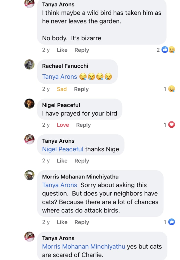
Task: Like Tanya's wild bird comment
Action: point(62,50)
